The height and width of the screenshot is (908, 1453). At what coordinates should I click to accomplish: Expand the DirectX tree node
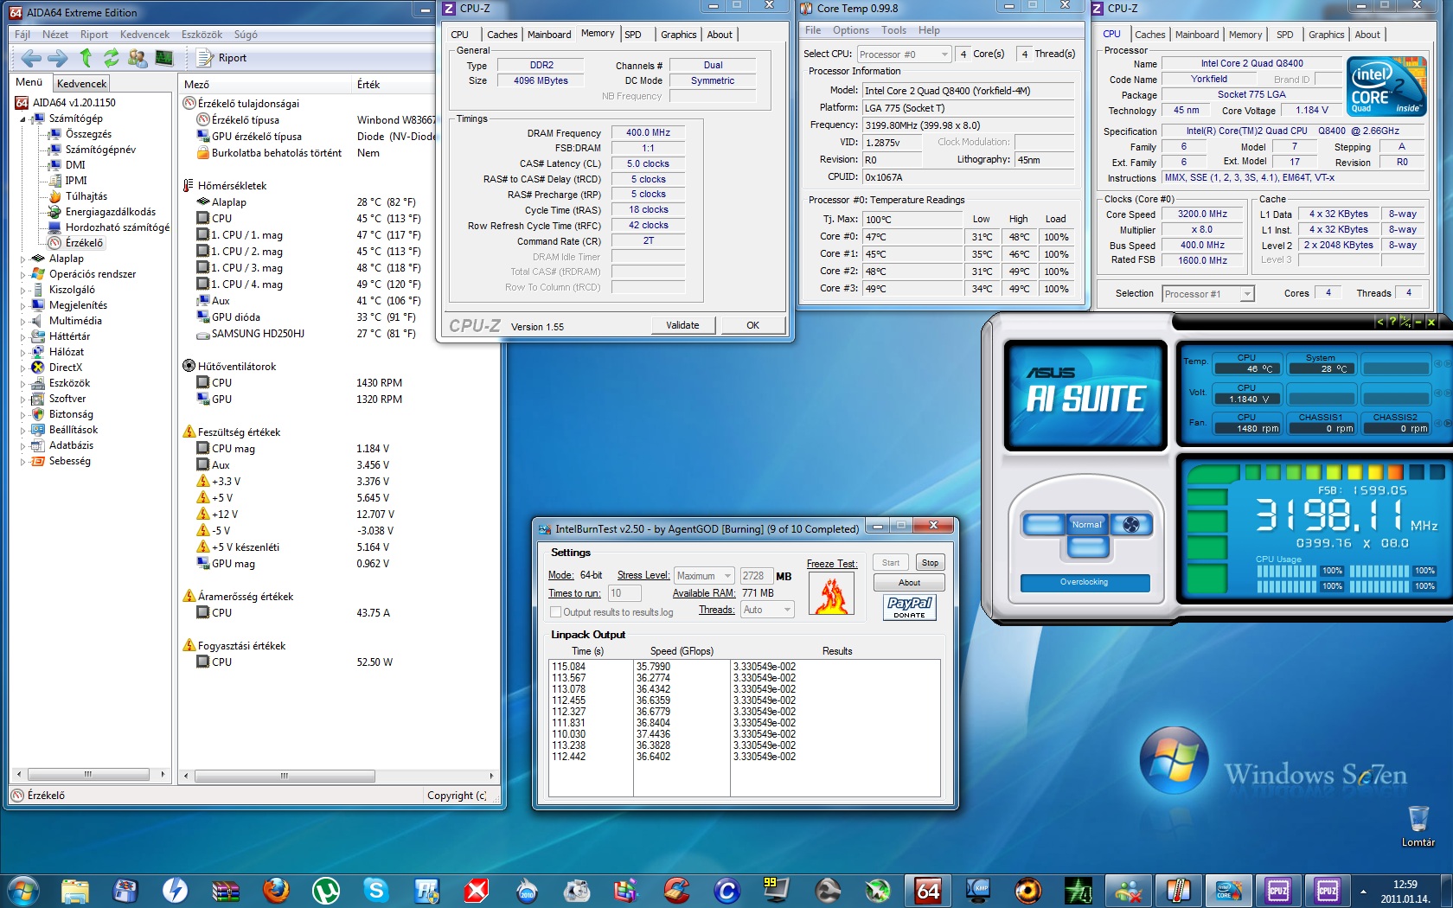pos(23,368)
